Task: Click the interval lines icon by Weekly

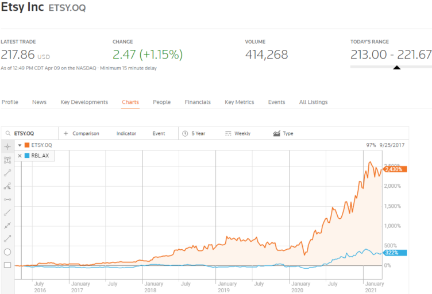Action: [x=228, y=134]
